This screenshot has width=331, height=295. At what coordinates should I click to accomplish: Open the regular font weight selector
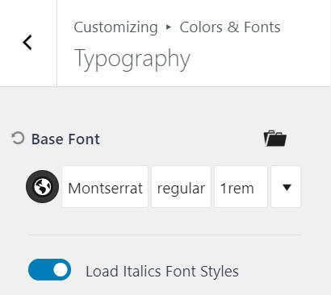coord(181,187)
